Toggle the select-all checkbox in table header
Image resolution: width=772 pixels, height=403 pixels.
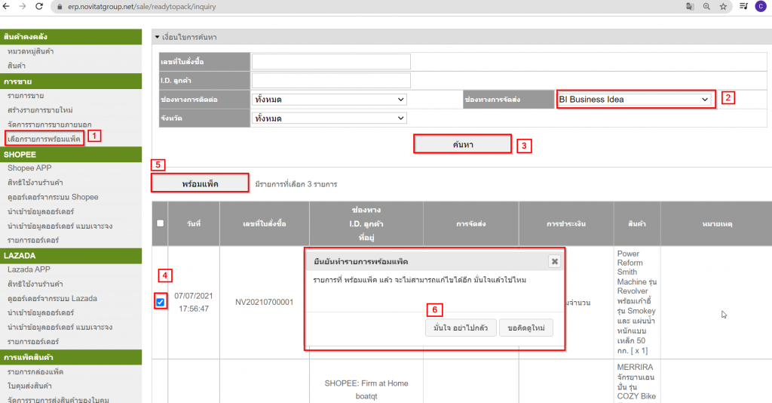160,223
